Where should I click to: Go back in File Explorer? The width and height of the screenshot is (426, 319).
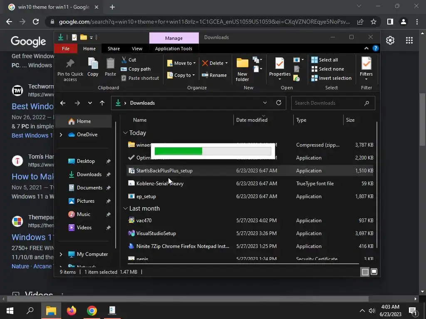pos(63,103)
